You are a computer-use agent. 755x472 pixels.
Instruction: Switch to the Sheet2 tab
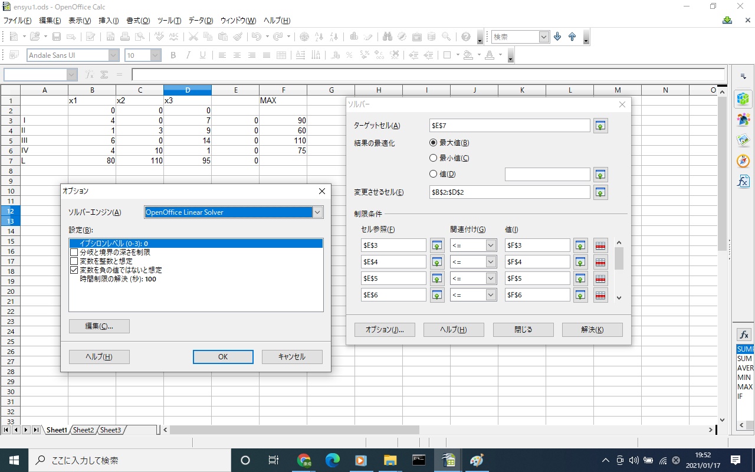[83, 430]
